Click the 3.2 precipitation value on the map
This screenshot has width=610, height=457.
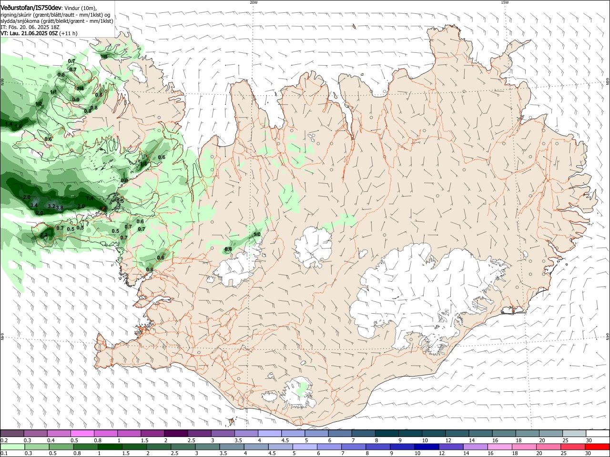51,206
